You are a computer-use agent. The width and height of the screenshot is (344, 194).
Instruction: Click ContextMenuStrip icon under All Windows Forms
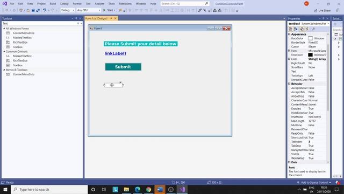pyautogui.click(x=8, y=33)
